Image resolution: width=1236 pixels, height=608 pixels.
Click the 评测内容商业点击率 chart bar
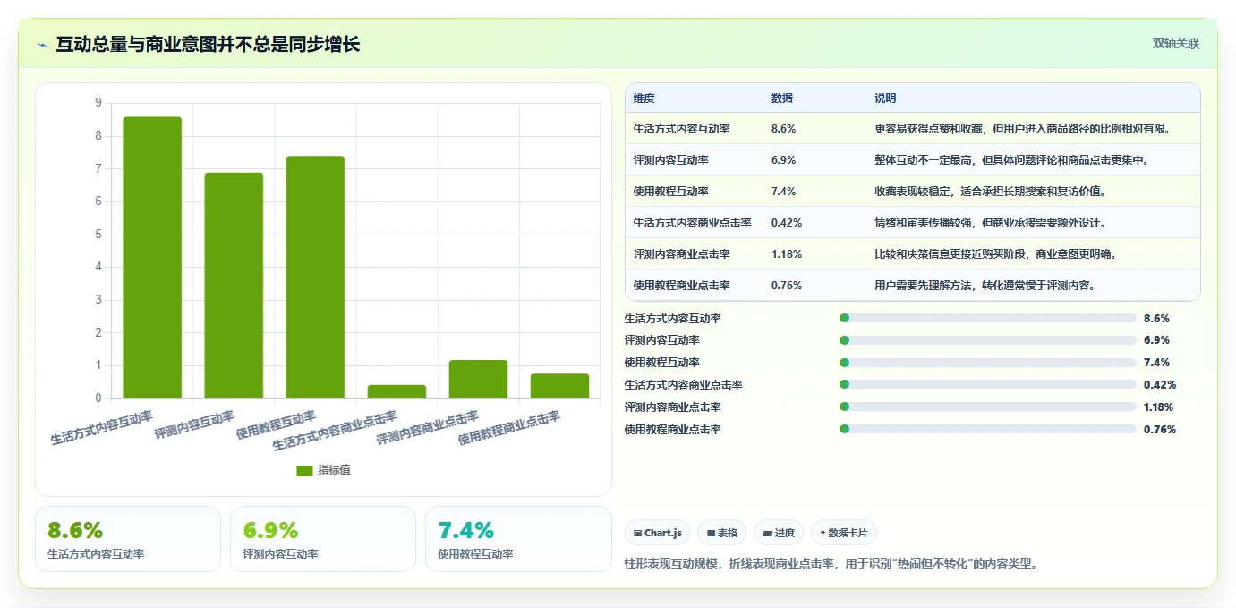[x=478, y=379]
